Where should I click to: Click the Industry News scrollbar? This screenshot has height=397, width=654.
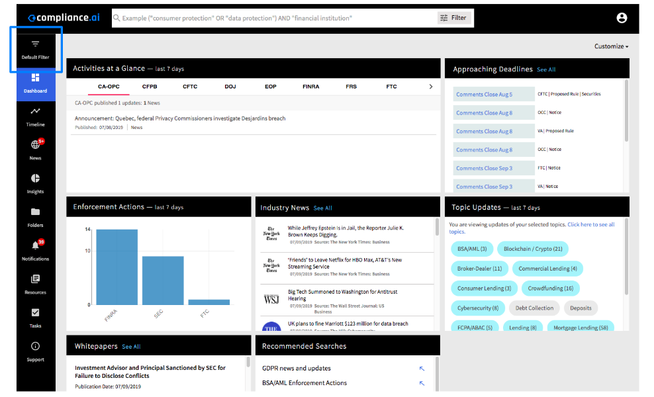click(x=437, y=227)
